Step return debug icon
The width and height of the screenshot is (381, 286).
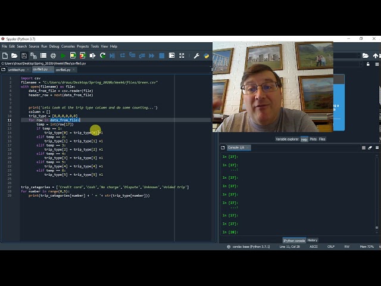(142, 55)
